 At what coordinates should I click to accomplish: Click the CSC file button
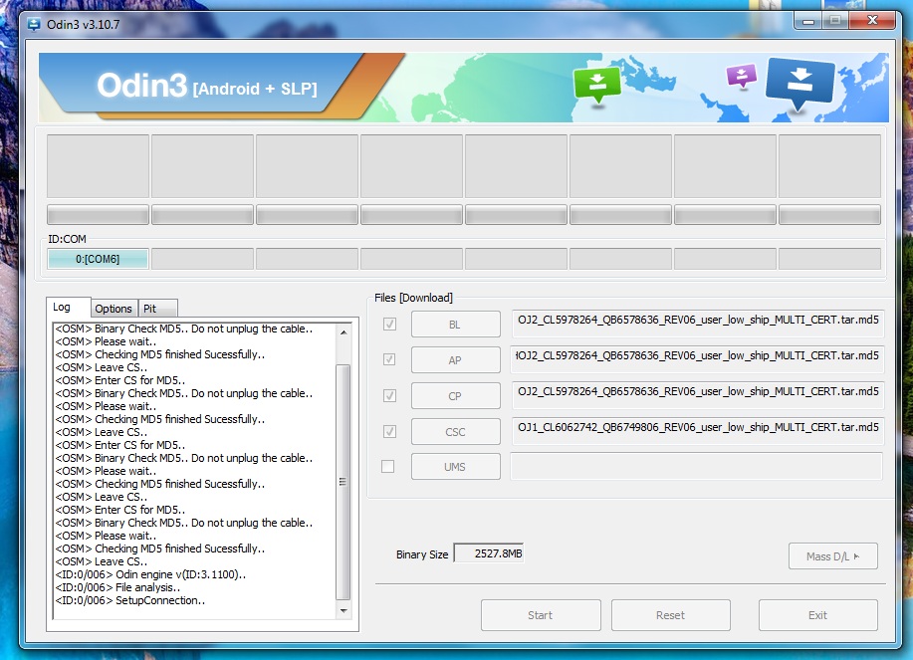(455, 432)
